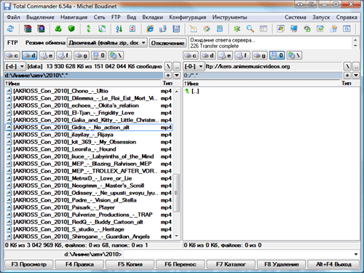Click the magnifier search files icon
Viewport: 364px width, 273px height.
pyautogui.click(x=250, y=29)
